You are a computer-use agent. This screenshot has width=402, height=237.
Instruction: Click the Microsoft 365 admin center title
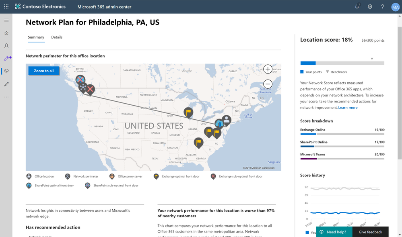coord(104,7)
